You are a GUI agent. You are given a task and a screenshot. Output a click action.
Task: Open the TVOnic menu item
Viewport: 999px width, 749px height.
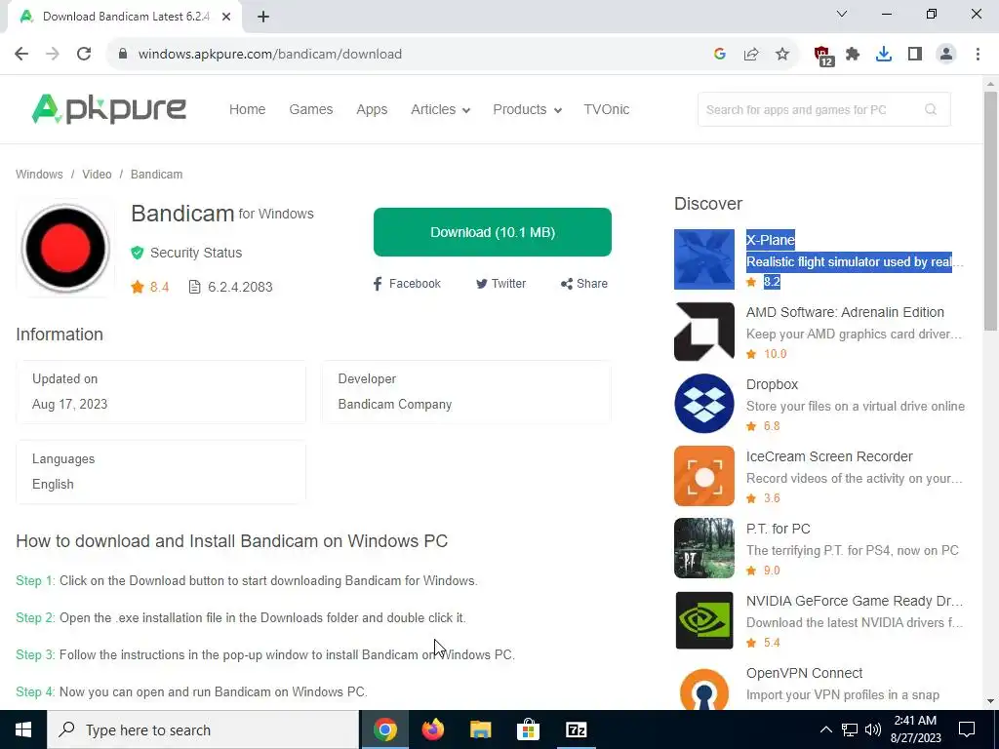pos(607,109)
